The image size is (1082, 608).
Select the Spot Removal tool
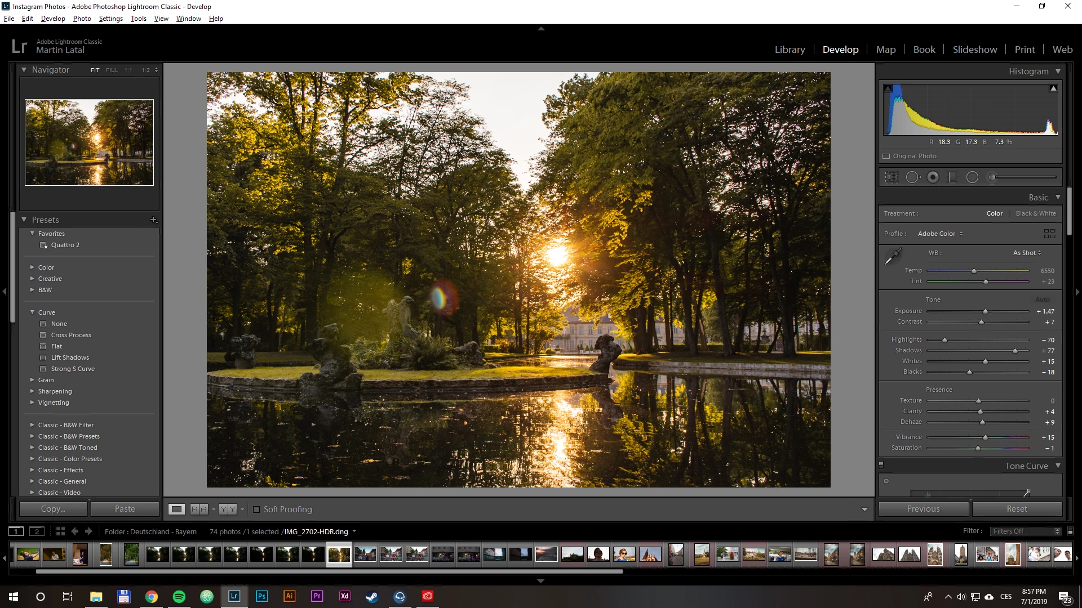(x=912, y=177)
